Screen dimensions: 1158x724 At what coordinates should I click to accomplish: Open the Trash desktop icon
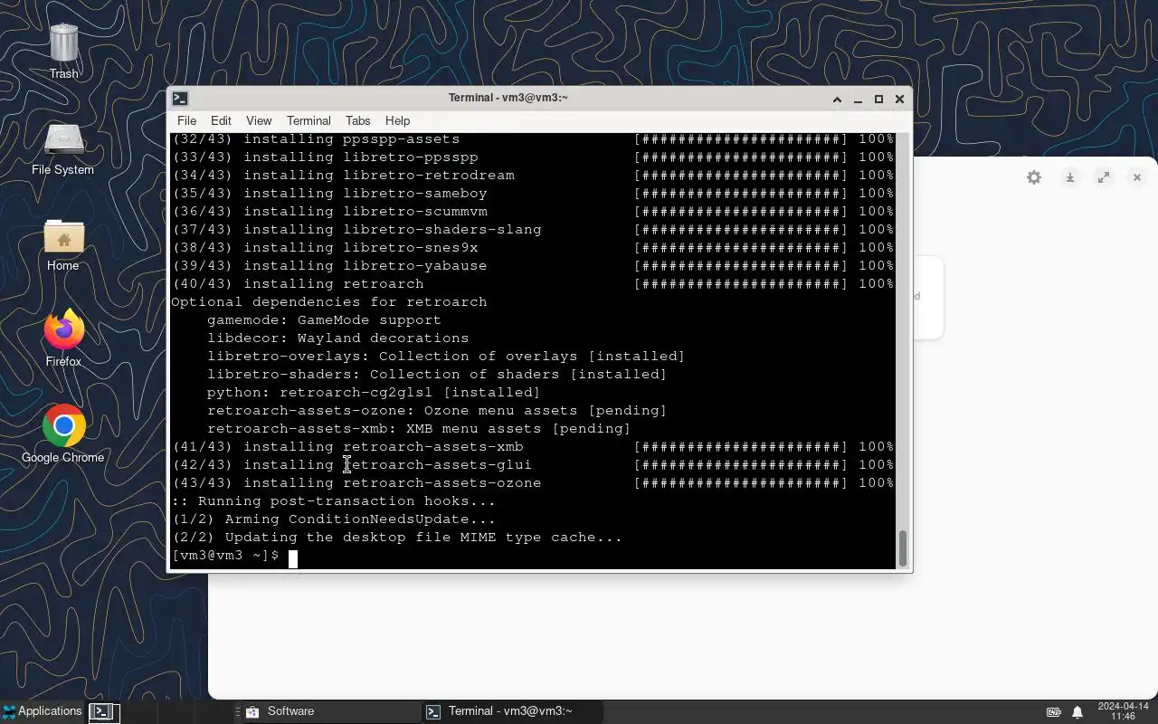pos(63,52)
